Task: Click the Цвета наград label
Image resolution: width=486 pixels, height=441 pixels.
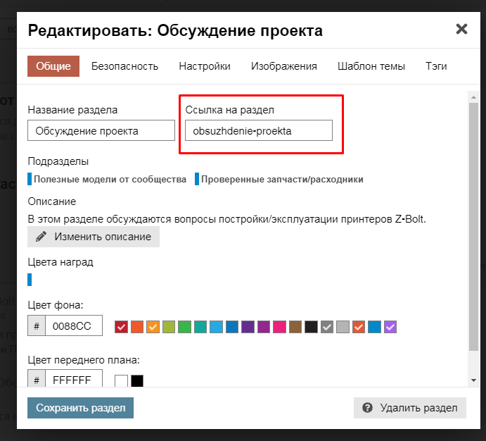Action: [x=60, y=262]
